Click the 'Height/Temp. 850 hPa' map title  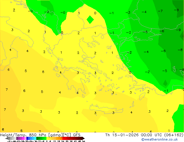click(x=23, y=135)
